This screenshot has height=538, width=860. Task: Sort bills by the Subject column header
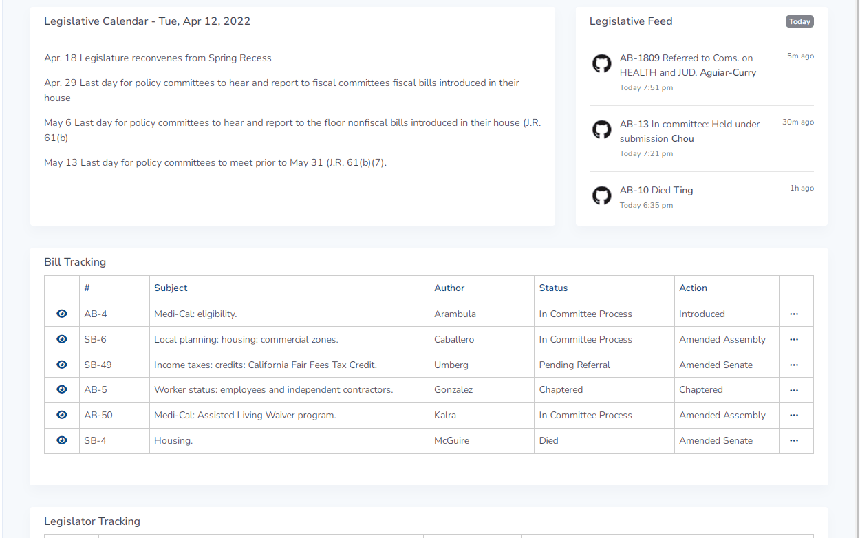171,288
